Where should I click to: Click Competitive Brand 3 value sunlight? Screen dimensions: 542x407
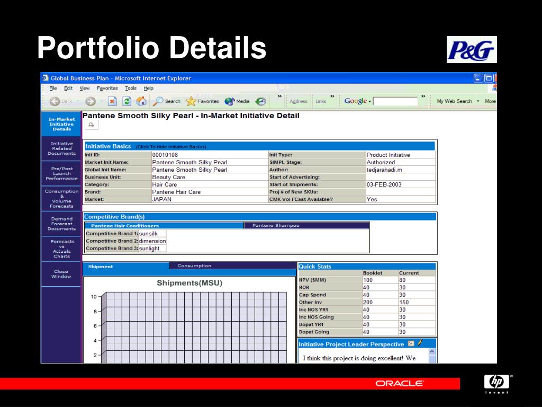(x=149, y=249)
